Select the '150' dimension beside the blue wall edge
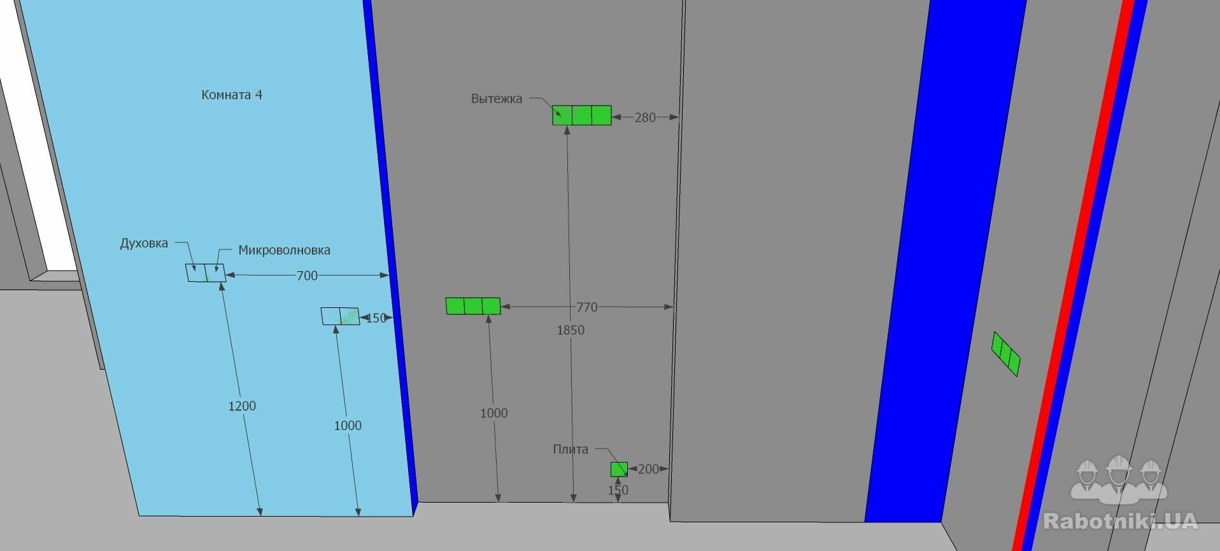This screenshot has height=551, width=1220. (376, 318)
